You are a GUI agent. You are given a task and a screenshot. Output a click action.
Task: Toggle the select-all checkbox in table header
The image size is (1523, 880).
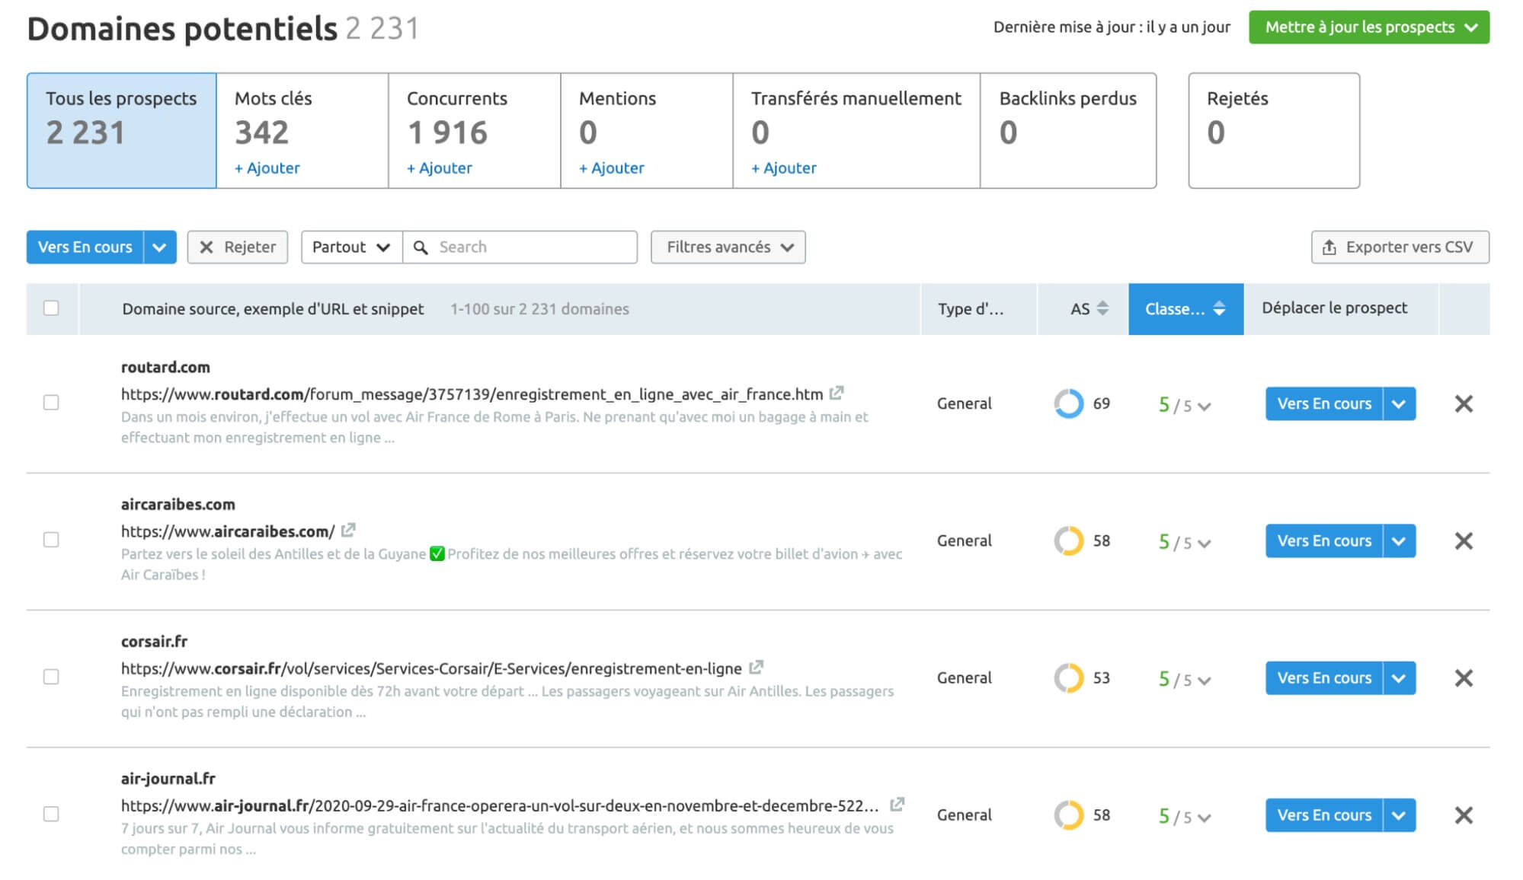[51, 308]
